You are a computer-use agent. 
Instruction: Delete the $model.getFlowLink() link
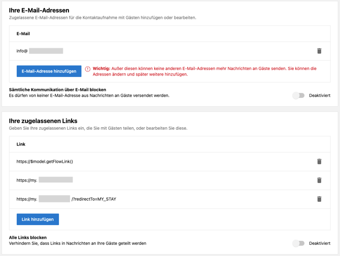pyautogui.click(x=319, y=162)
